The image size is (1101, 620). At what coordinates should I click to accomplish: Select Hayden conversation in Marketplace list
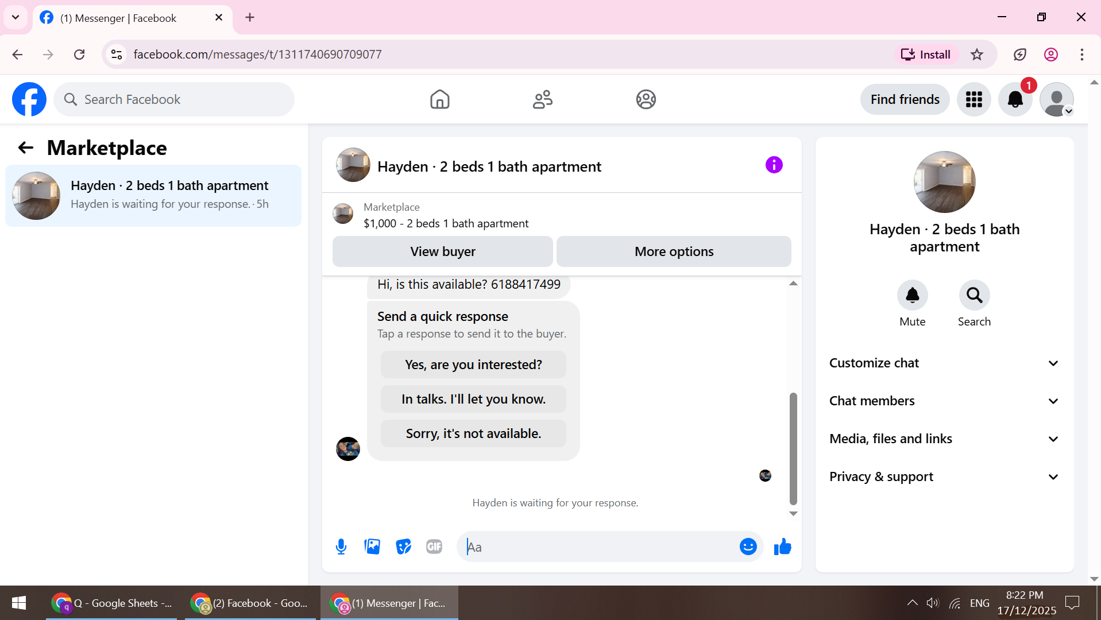[x=153, y=195]
